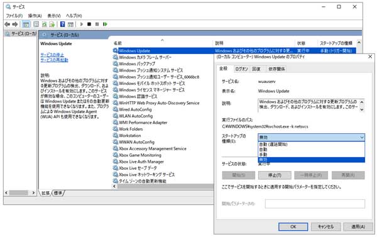Click the services icon in the サービス(ローカル) header
The height and width of the screenshot is (237, 377).
point(44,35)
